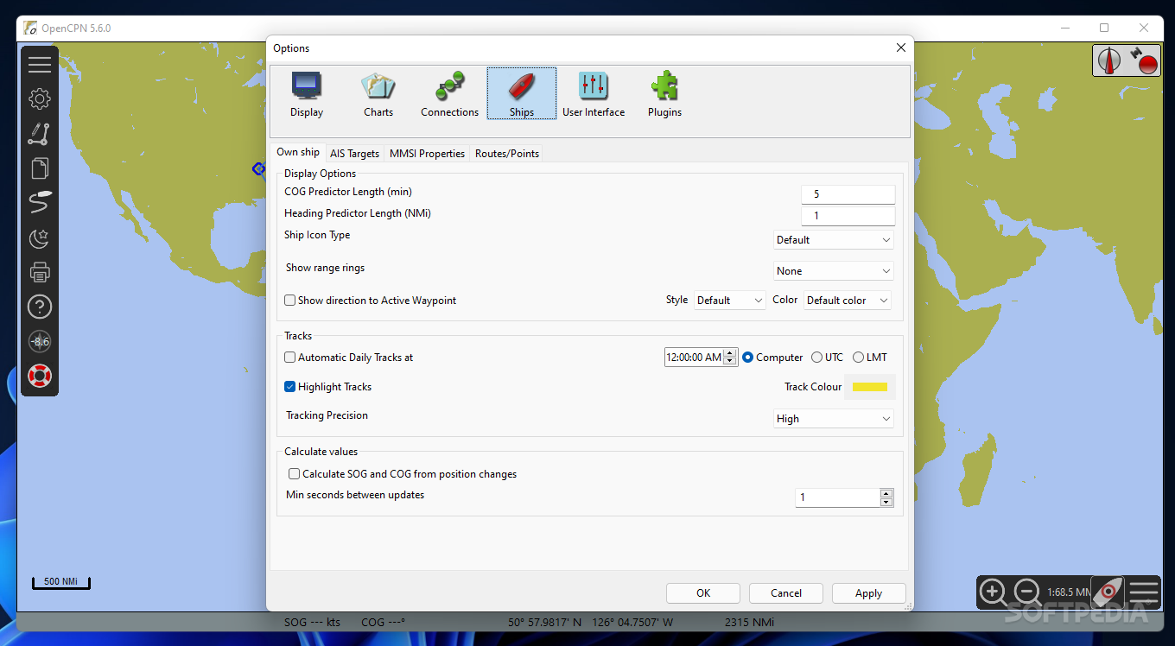Screen dimensions: 1175x646
Task: Confirm options with the OK button
Action: (703, 593)
